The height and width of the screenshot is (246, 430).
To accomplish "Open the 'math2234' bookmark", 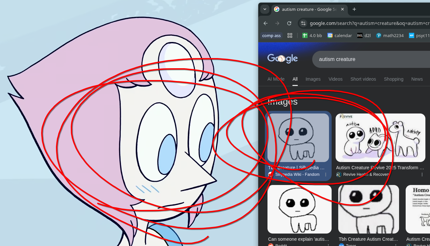I will (x=390, y=35).
